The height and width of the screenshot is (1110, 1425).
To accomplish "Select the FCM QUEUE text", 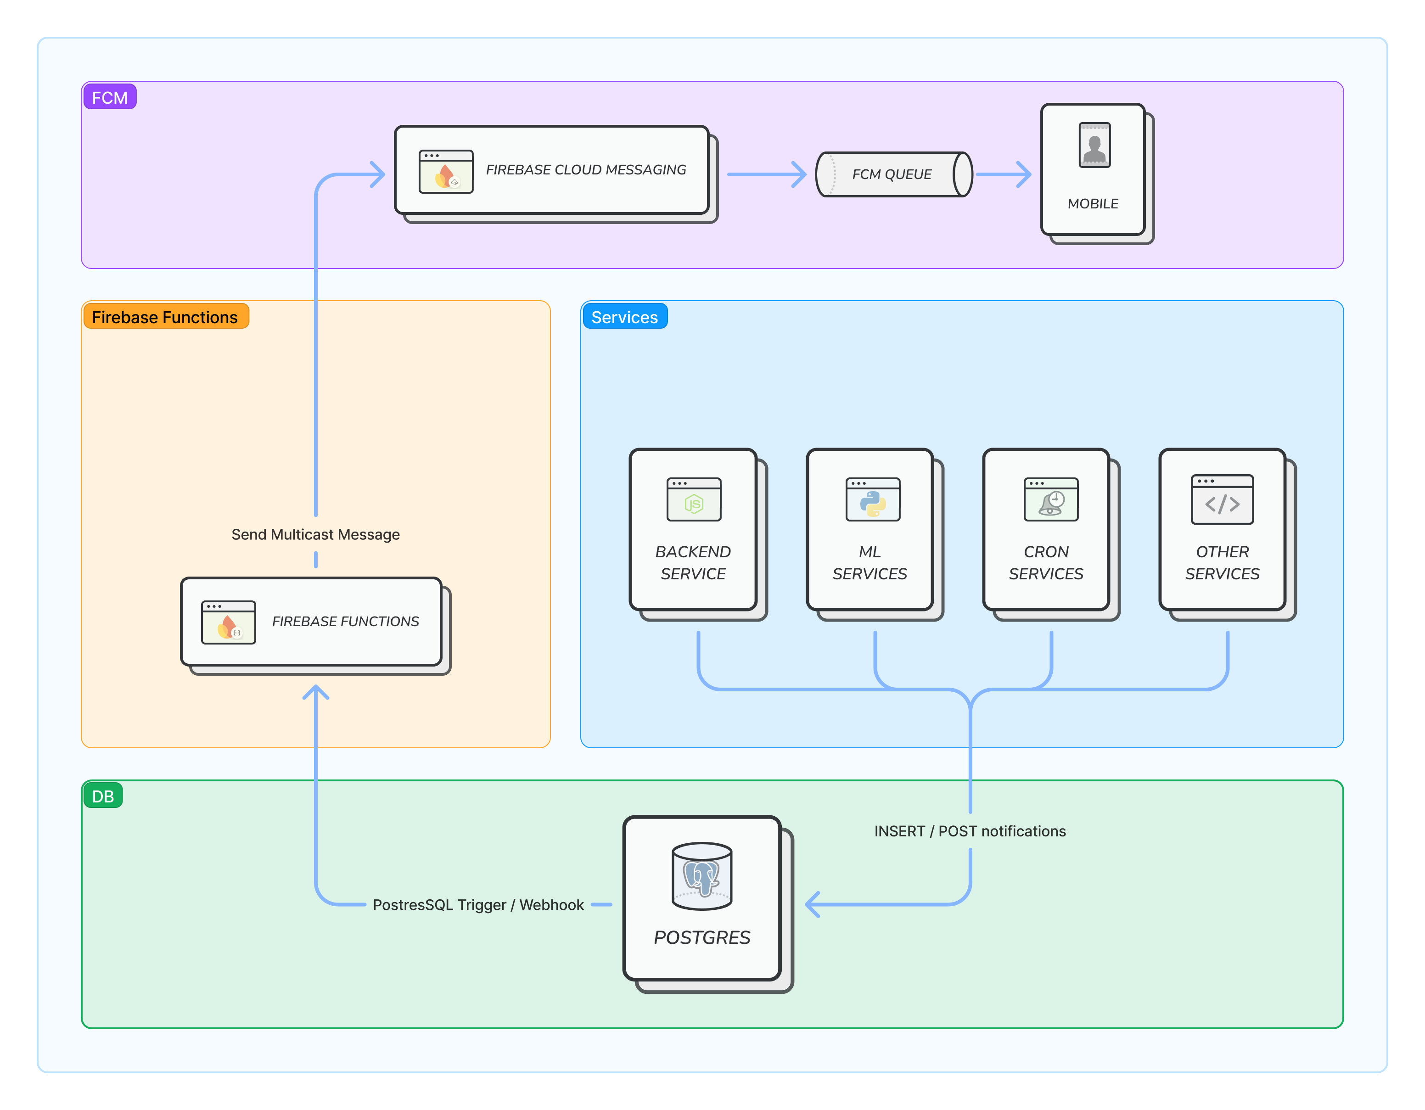I will pos(891,174).
